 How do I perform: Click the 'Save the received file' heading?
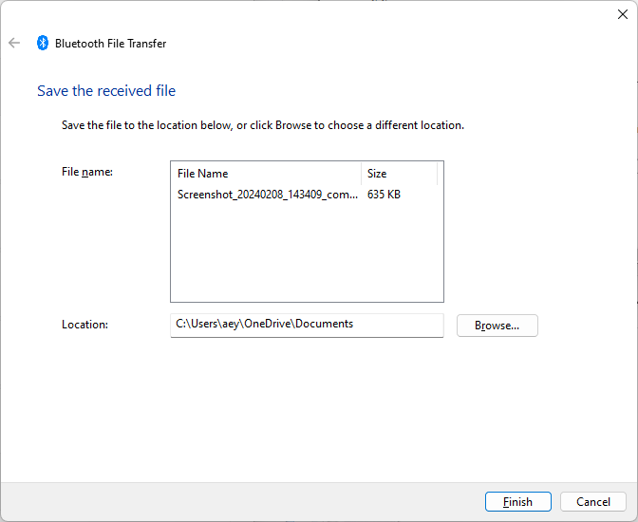tap(106, 91)
